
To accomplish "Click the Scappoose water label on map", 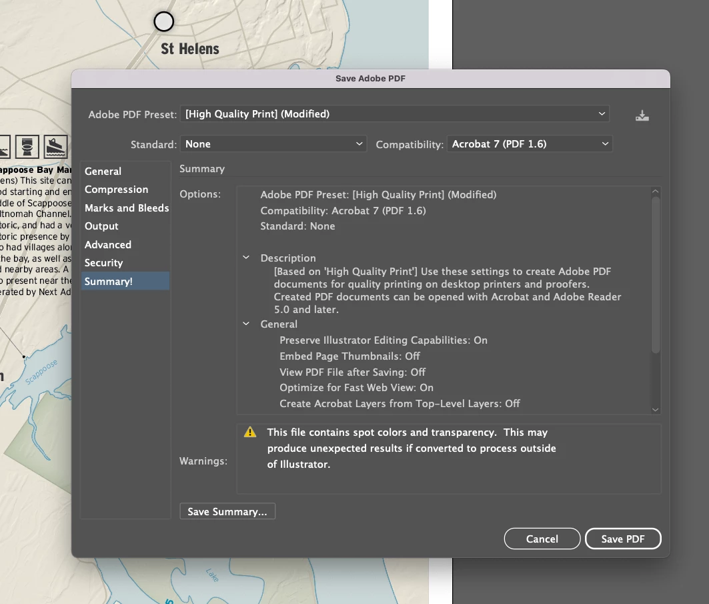I will tap(41, 372).
